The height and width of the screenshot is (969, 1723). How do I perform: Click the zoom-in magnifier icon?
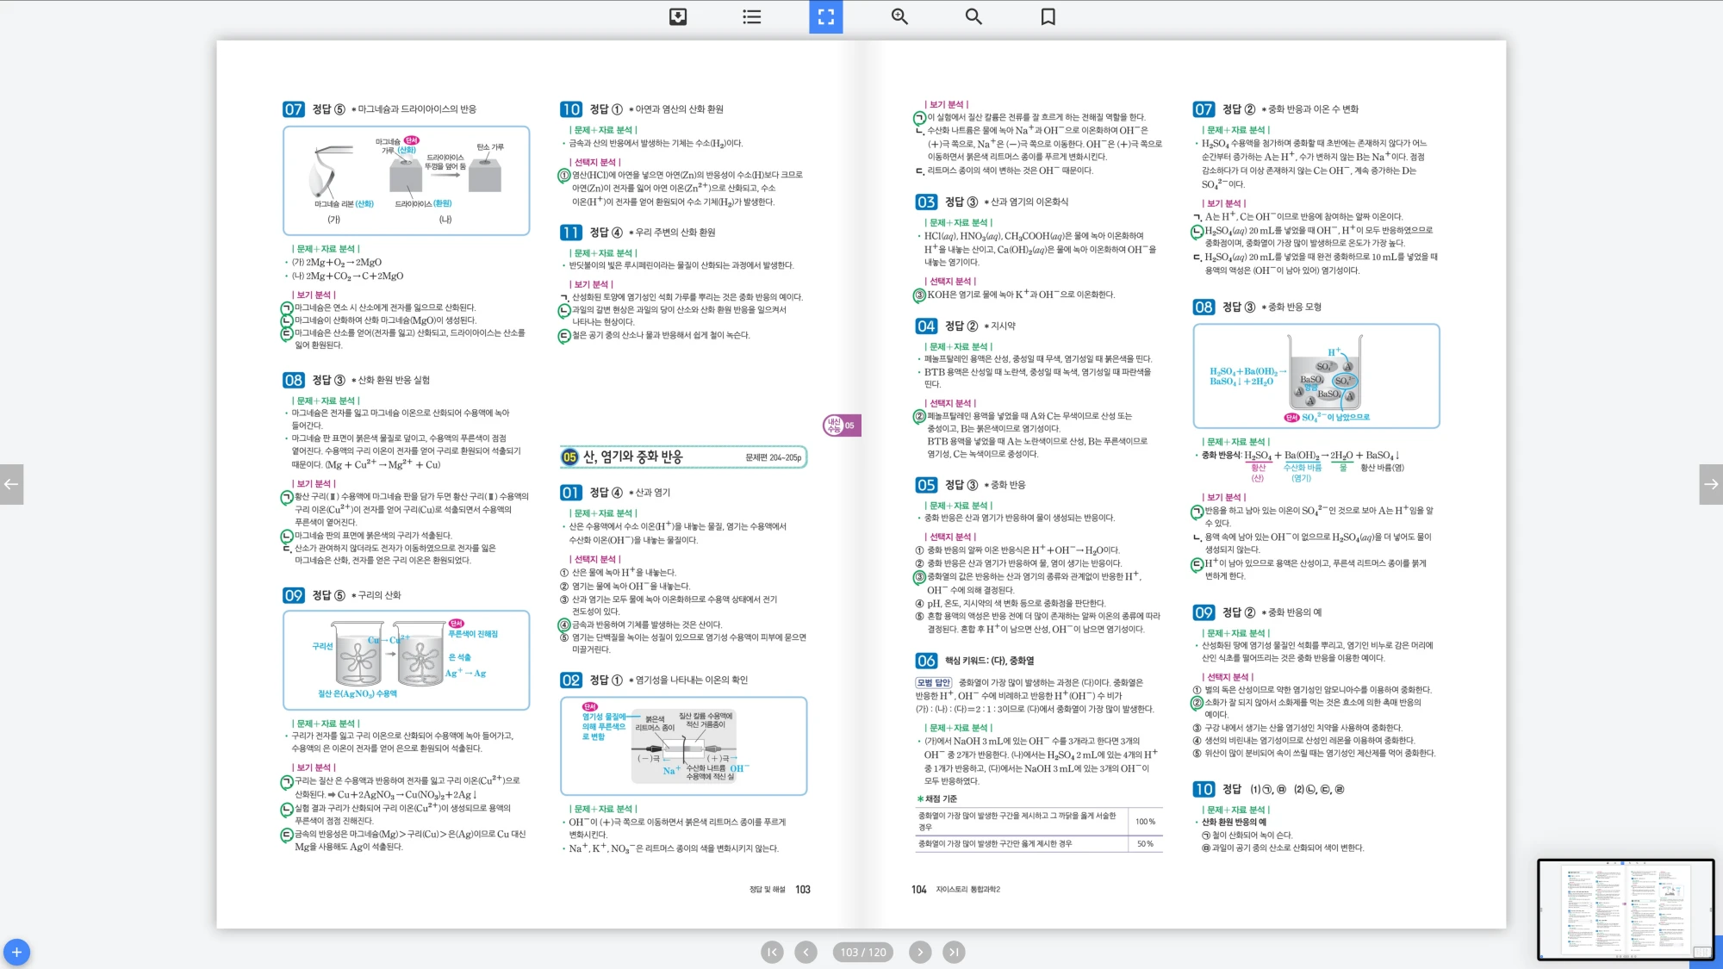tap(899, 16)
